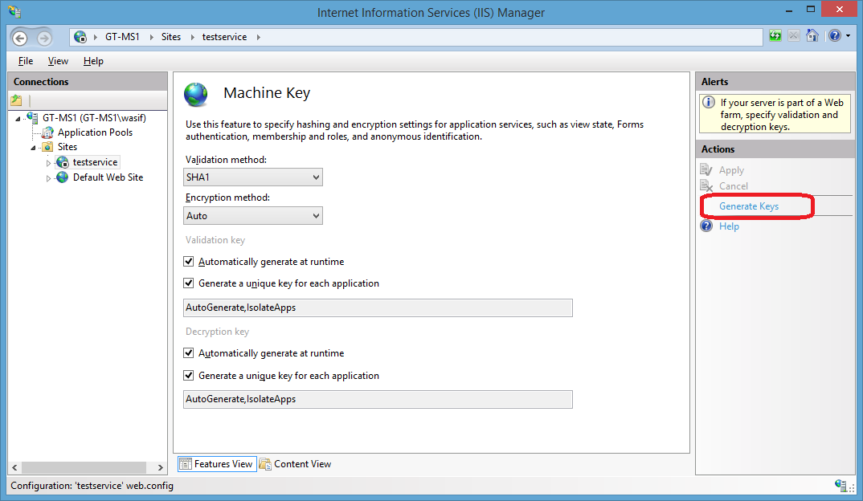Click the Decryption key text field

coord(378,399)
